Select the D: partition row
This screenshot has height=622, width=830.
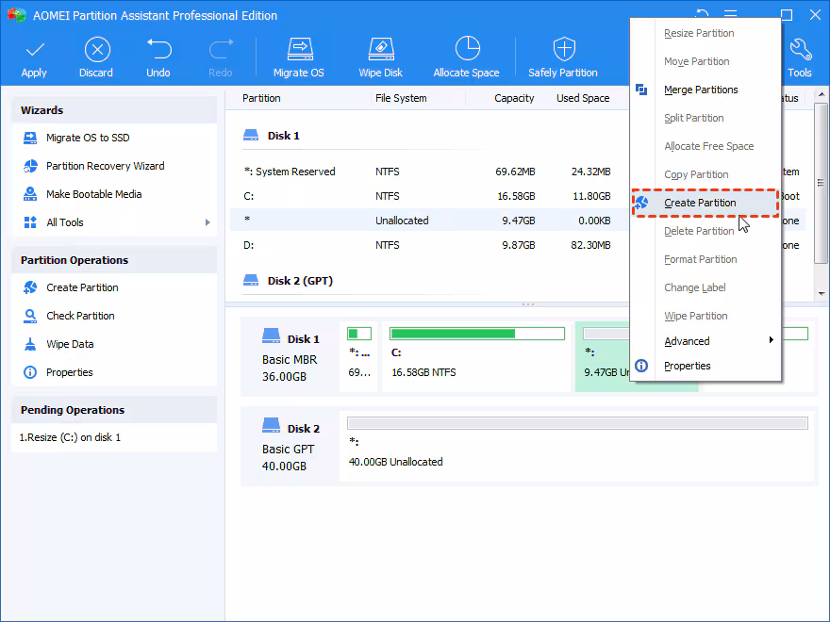coord(429,245)
